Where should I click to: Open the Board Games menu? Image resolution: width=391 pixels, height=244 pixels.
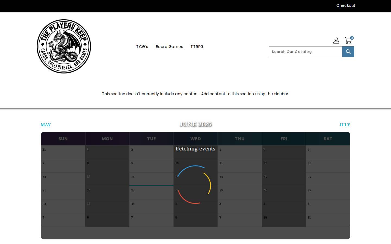point(169,47)
